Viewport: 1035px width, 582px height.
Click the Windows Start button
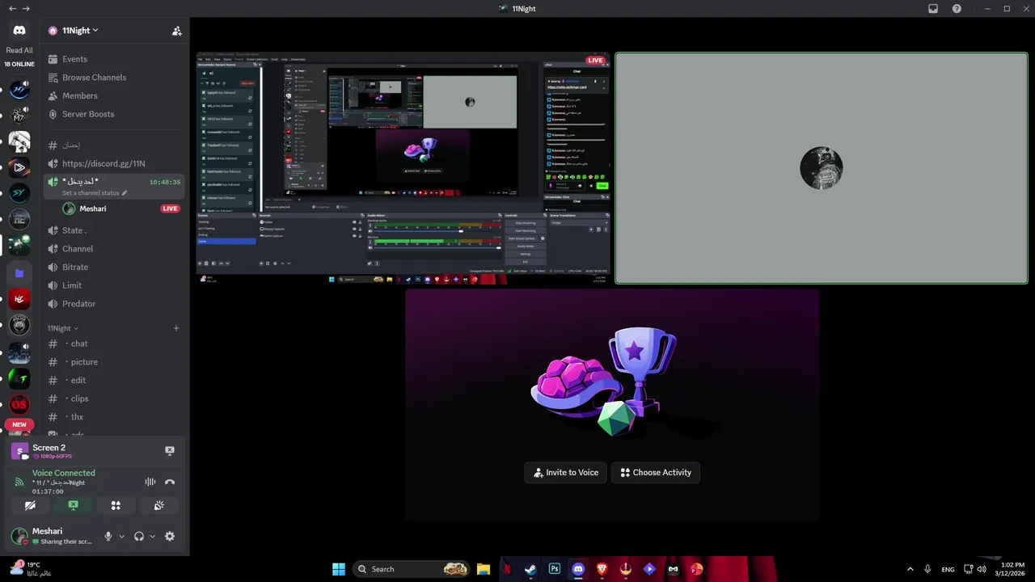[x=339, y=569]
